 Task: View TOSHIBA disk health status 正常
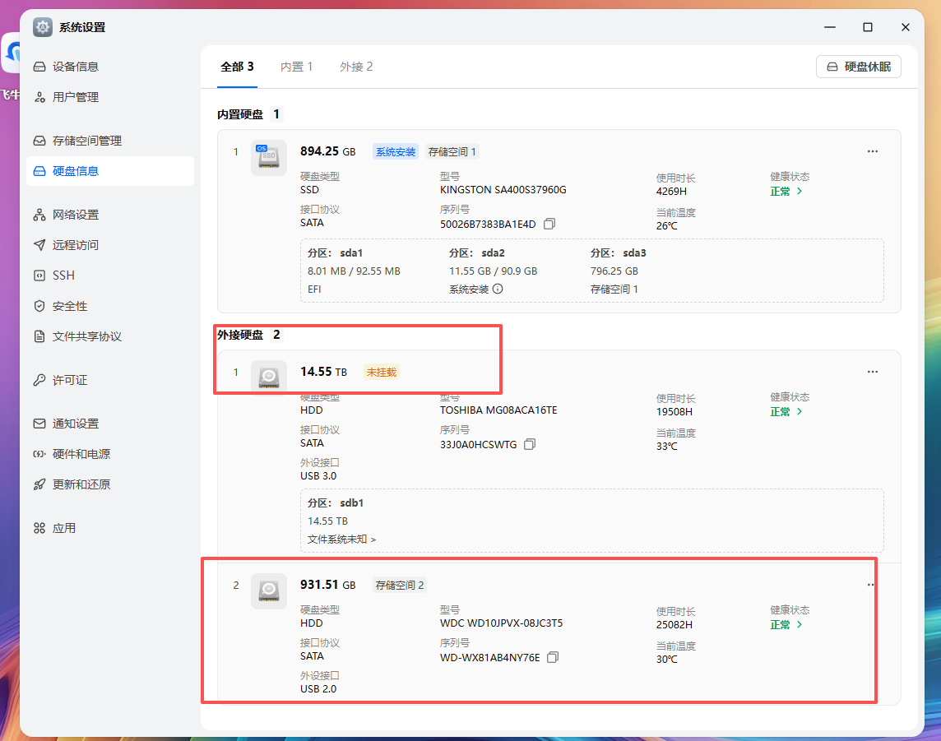pyautogui.click(x=786, y=411)
